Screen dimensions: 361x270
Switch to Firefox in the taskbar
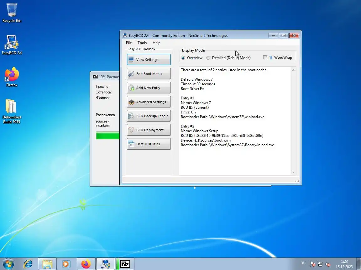(x=86, y=264)
